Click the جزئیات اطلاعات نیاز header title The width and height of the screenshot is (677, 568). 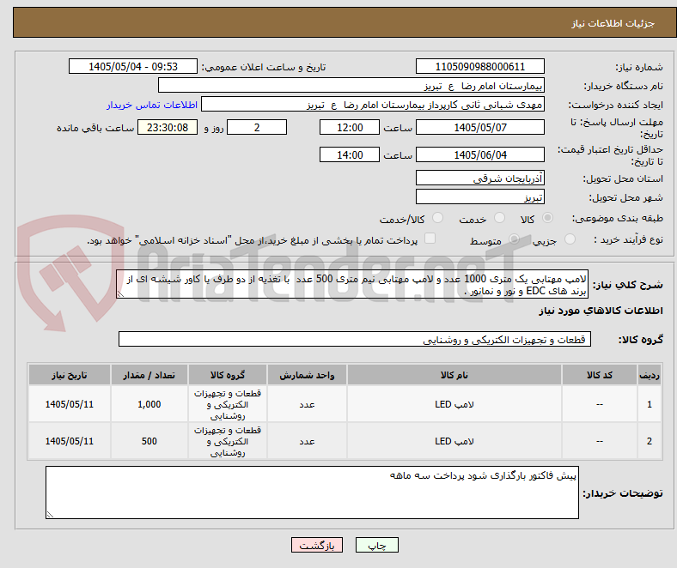tap(613, 23)
